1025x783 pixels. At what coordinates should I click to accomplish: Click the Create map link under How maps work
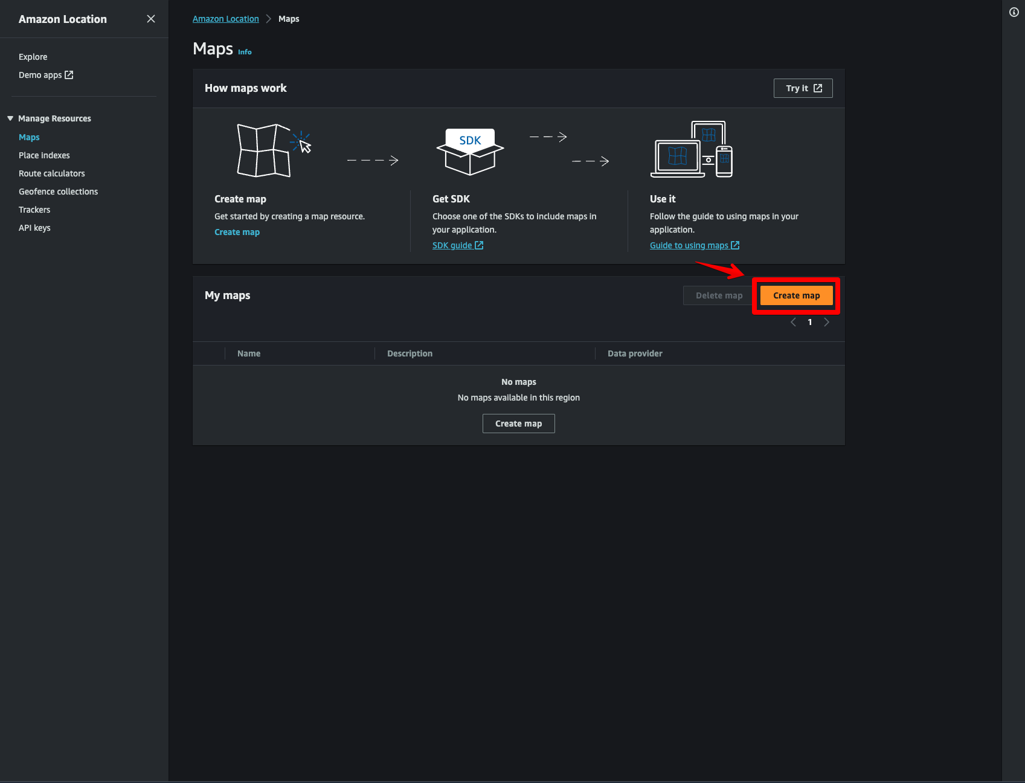tap(237, 232)
